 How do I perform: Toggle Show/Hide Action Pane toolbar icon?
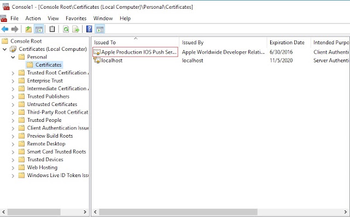[x=100, y=29]
